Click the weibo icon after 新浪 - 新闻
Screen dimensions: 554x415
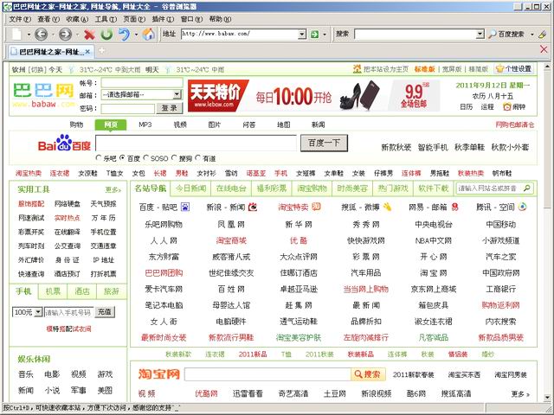pos(253,207)
